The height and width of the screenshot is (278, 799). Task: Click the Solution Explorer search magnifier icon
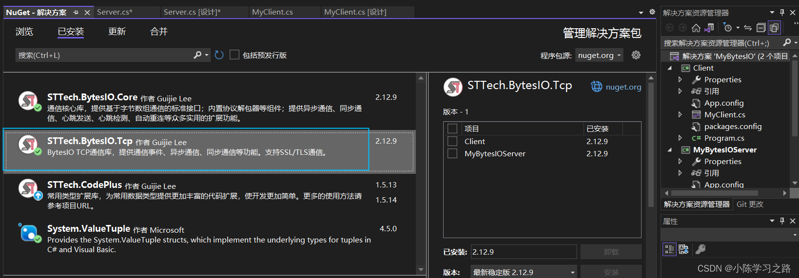point(787,43)
